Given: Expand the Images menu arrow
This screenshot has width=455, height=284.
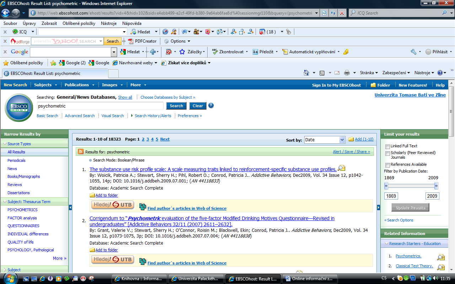Looking at the screenshot, I should 122,85.
